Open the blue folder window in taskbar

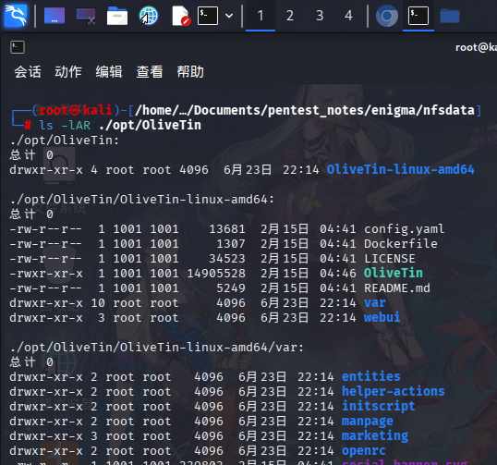[450, 16]
